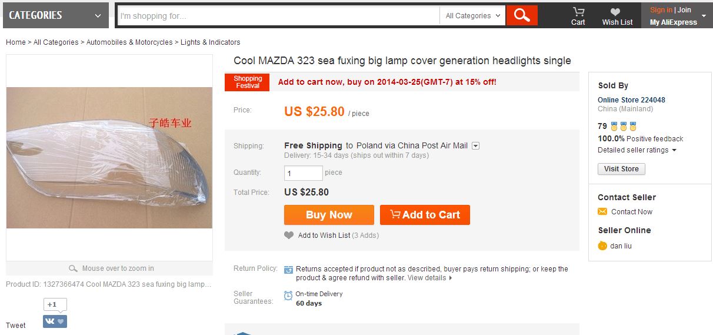Screen dimensions: 713x335
Task: Open the Online Store 224048 link
Action: [x=631, y=100]
